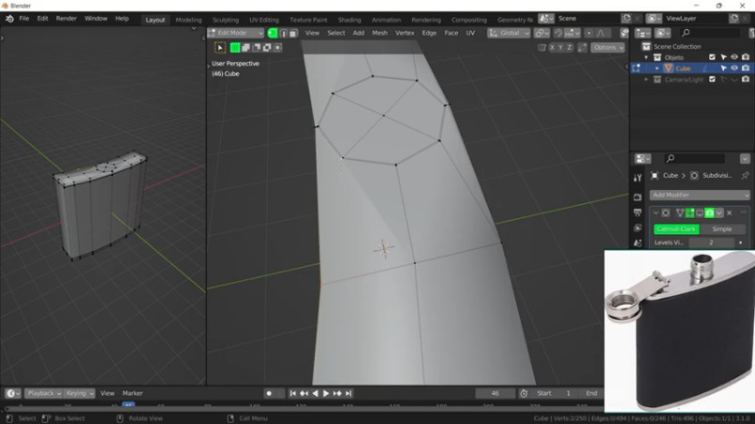This screenshot has width=755, height=424.
Task: Open the Vertex menu in viewport
Action: click(x=405, y=33)
